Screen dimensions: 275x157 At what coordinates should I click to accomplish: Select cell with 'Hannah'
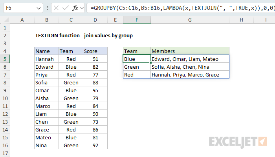click(x=46, y=59)
